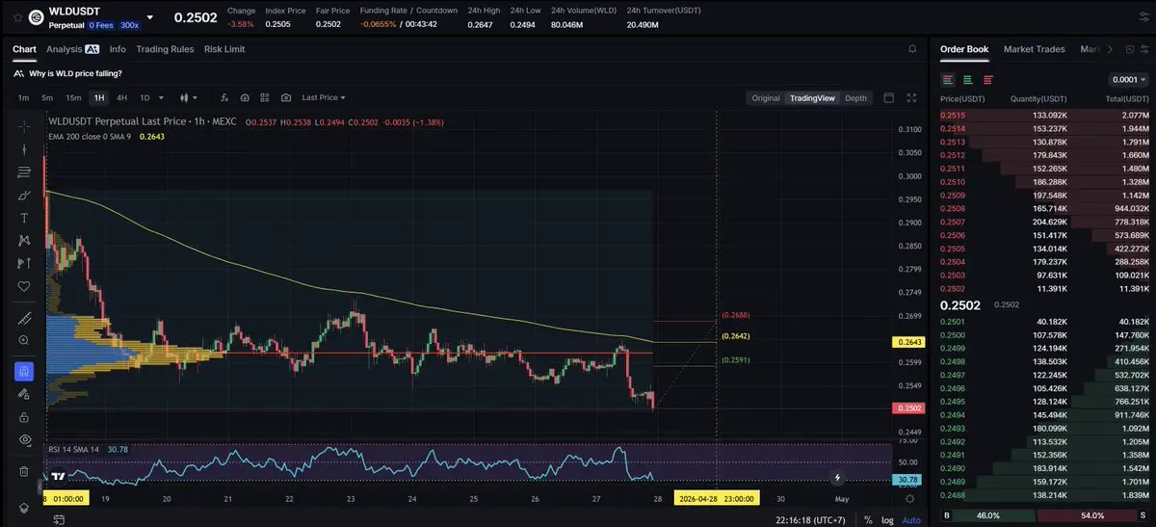This screenshot has width=1156, height=527.
Task: Select the 1D timeframe
Action: coord(144,97)
